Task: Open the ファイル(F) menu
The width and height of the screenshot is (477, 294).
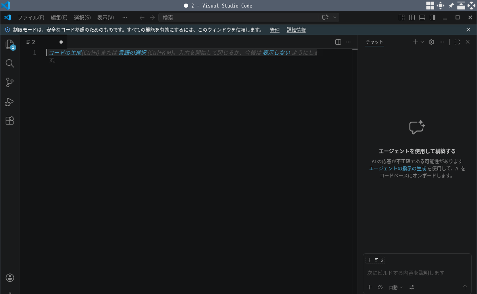Action: (x=31, y=17)
